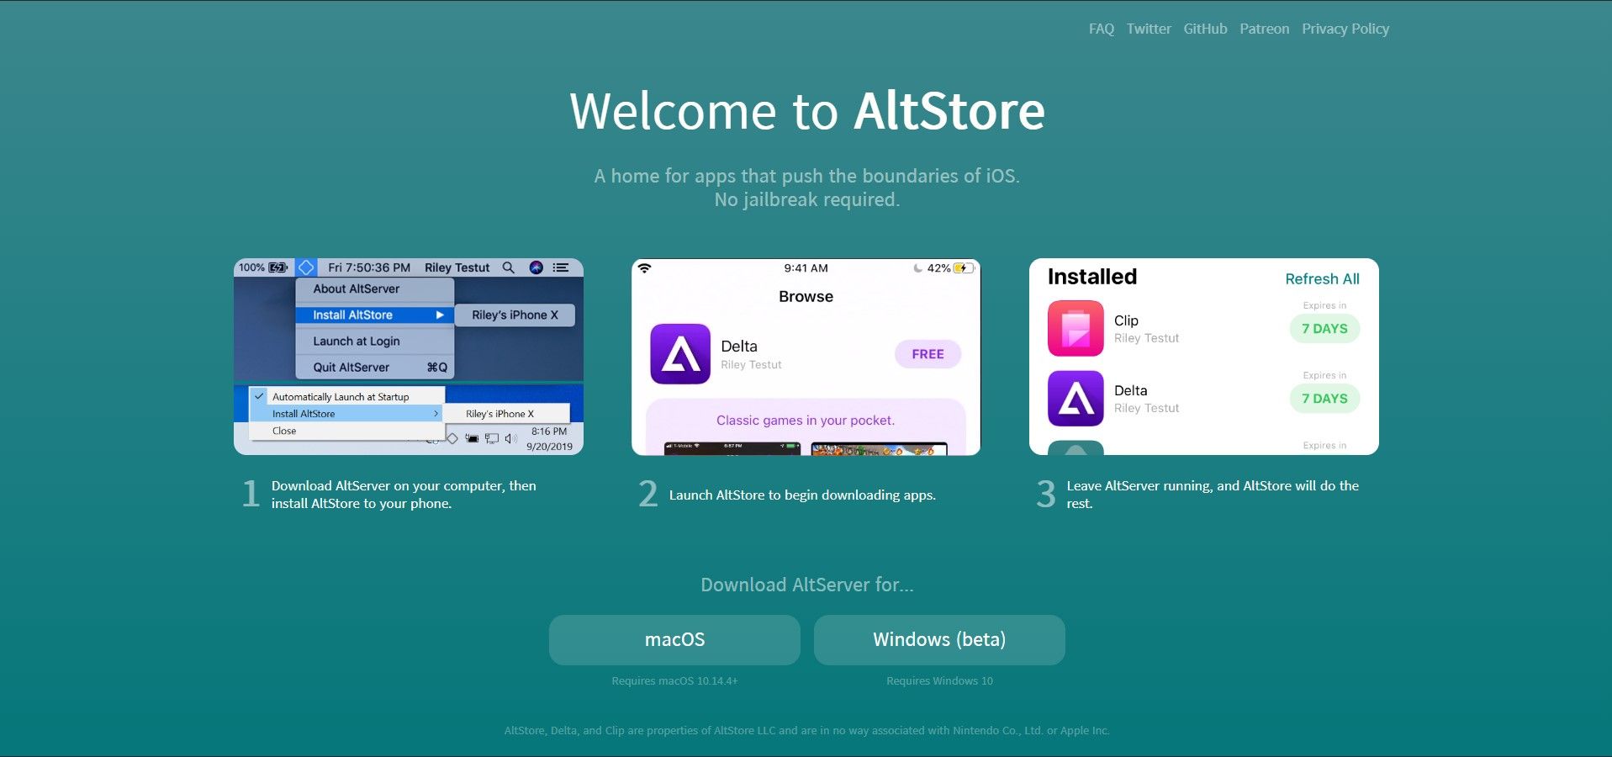Tap the FREE button next to Delta
Image resolution: width=1612 pixels, height=757 pixels.
click(928, 354)
